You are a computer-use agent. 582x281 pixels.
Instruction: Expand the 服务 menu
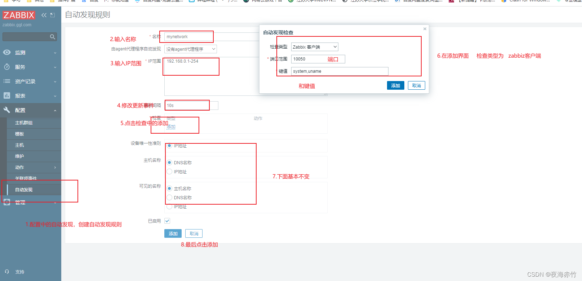(x=55, y=67)
